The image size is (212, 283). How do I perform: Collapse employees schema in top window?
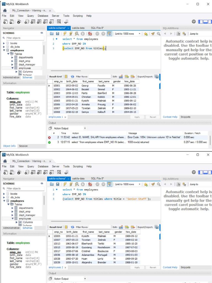coord(4,50)
